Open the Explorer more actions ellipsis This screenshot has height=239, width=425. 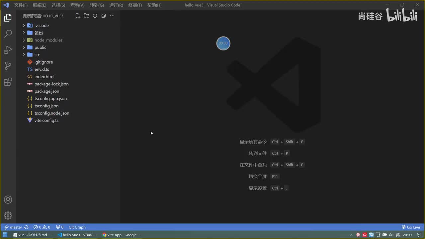tap(112, 16)
